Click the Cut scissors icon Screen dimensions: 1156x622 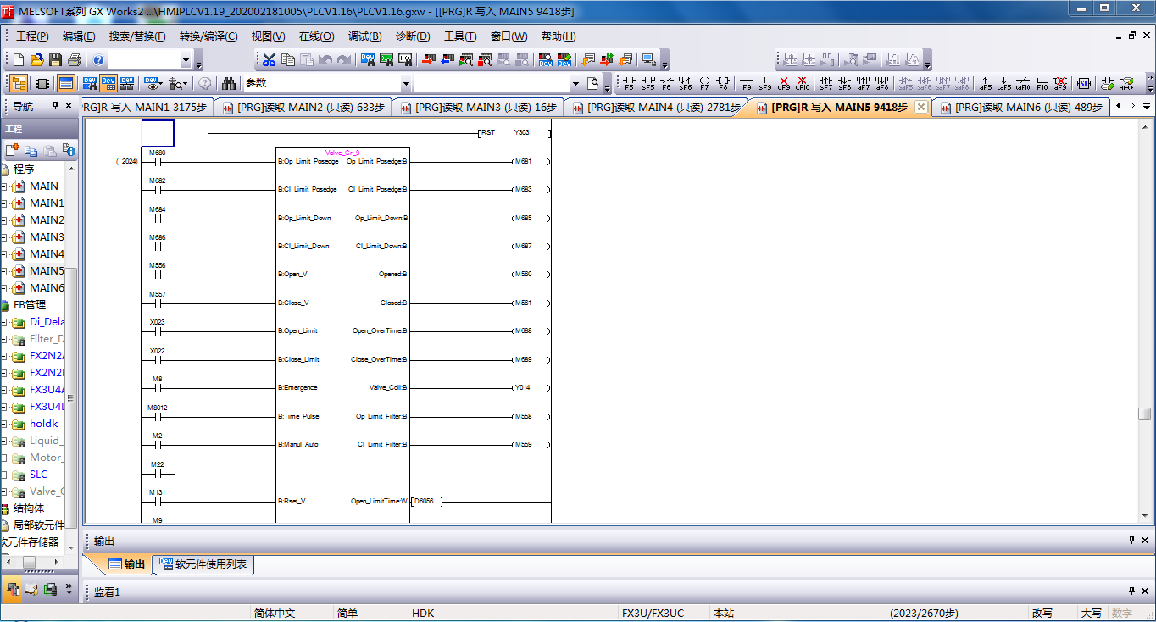coord(269,59)
